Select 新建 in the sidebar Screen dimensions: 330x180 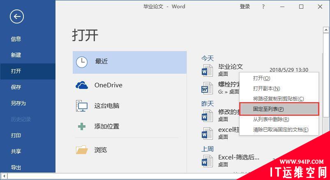tap(16, 55)
